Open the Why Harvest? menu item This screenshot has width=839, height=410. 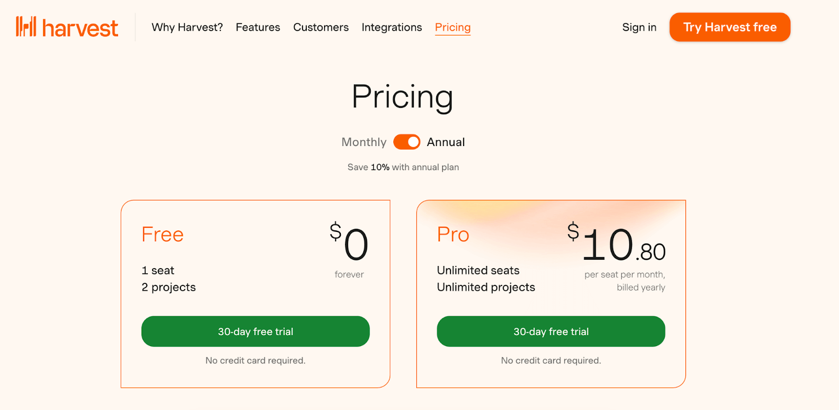click(187, 27)
